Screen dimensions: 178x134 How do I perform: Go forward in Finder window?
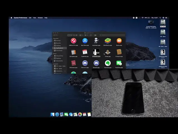pyautogui.click(x=57, y=35)
